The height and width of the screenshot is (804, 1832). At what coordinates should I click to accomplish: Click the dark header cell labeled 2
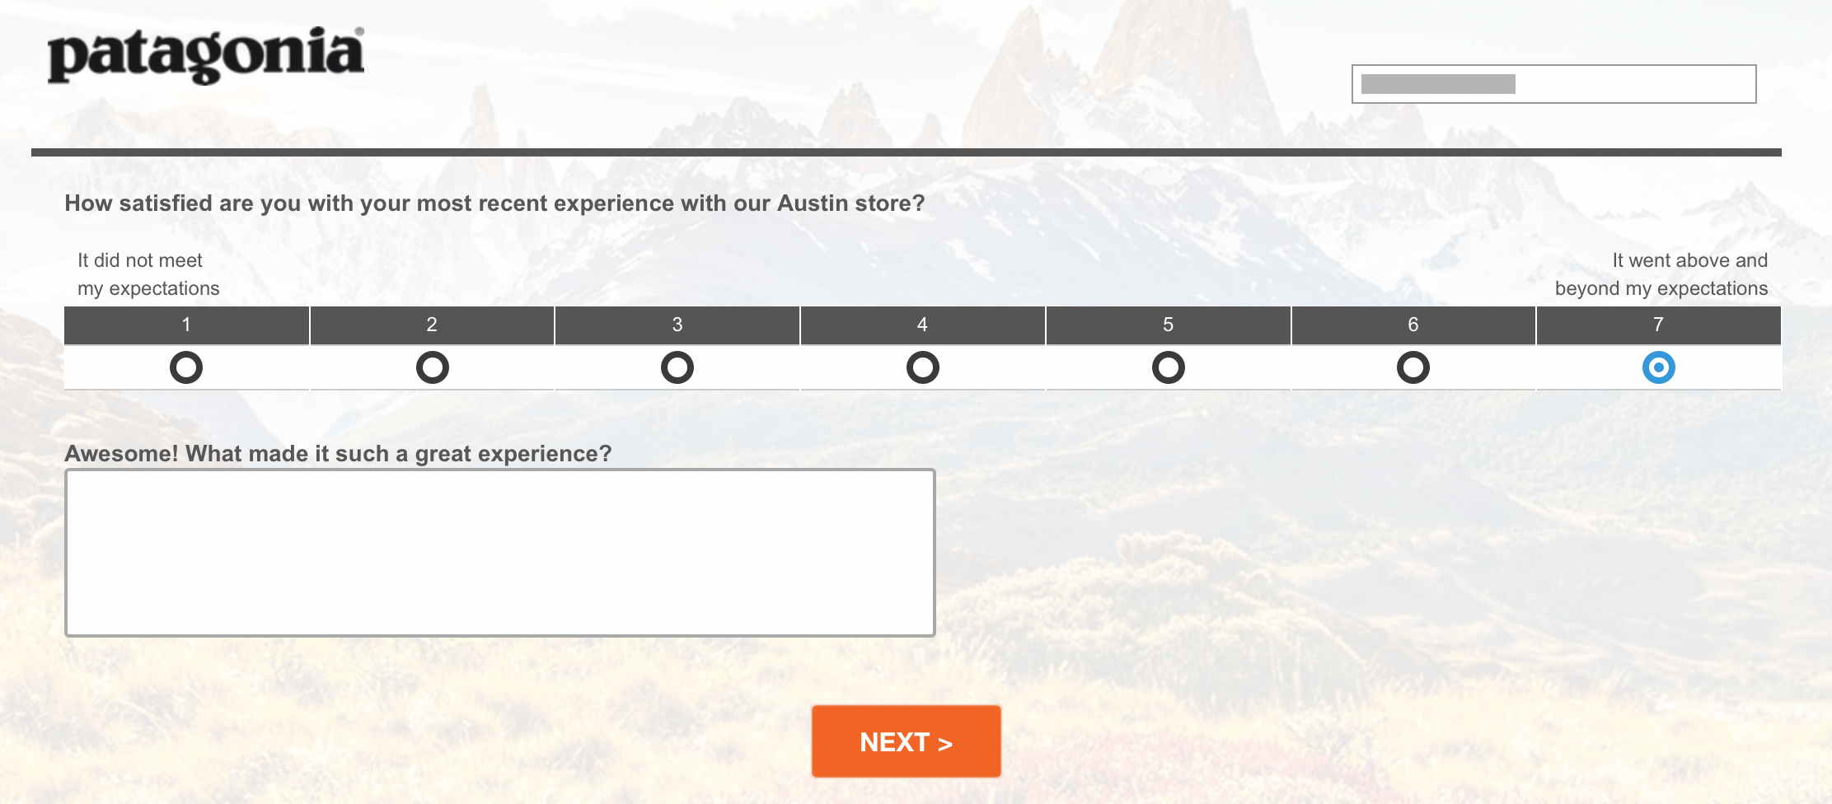pos(432,325)
